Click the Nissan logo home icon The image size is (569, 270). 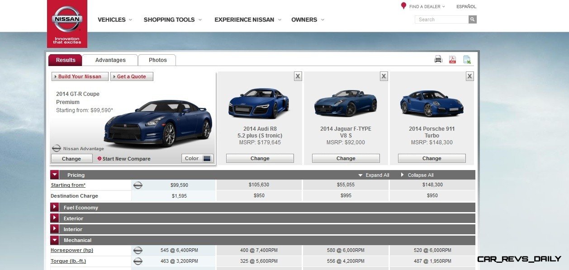tap(67, 24)
